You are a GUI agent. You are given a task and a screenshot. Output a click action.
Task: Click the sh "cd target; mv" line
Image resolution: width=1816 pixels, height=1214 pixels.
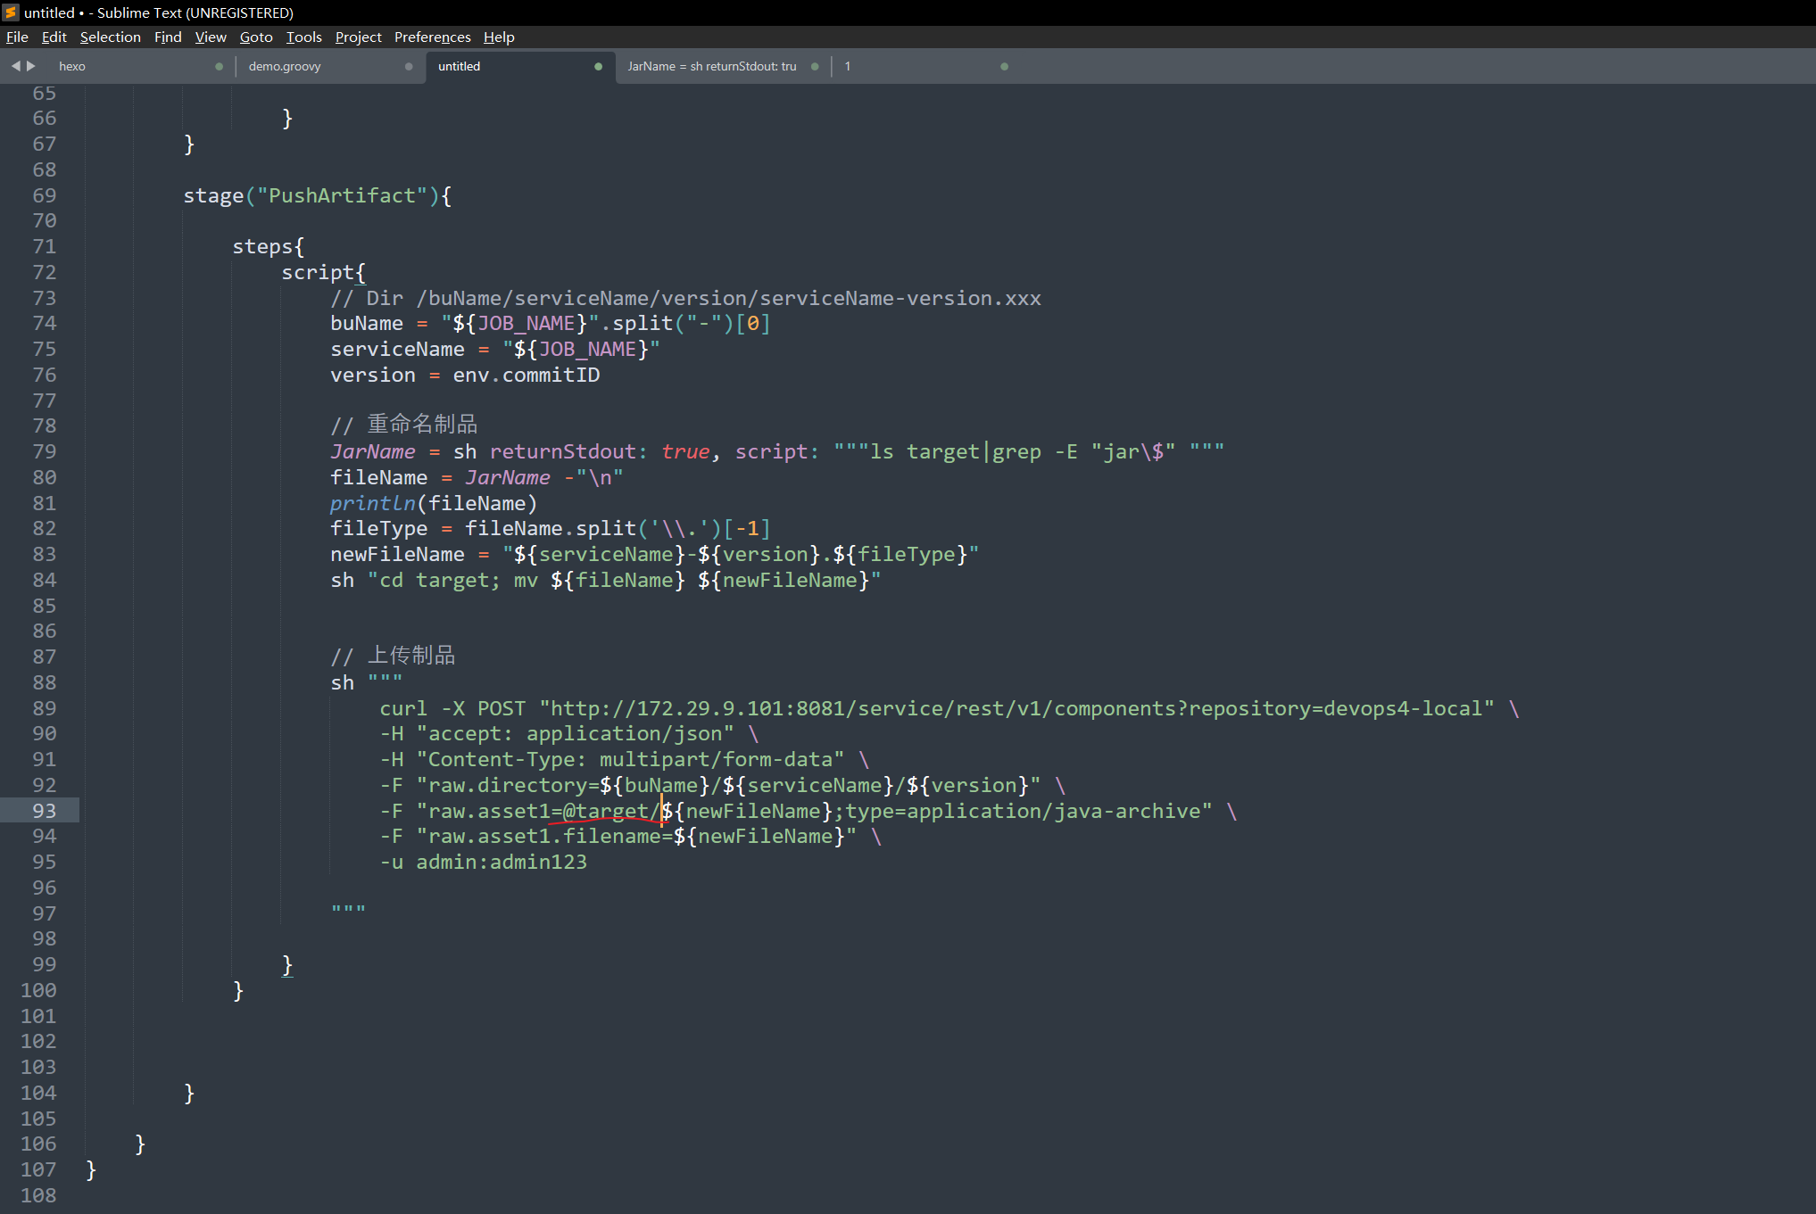point(606,580)
